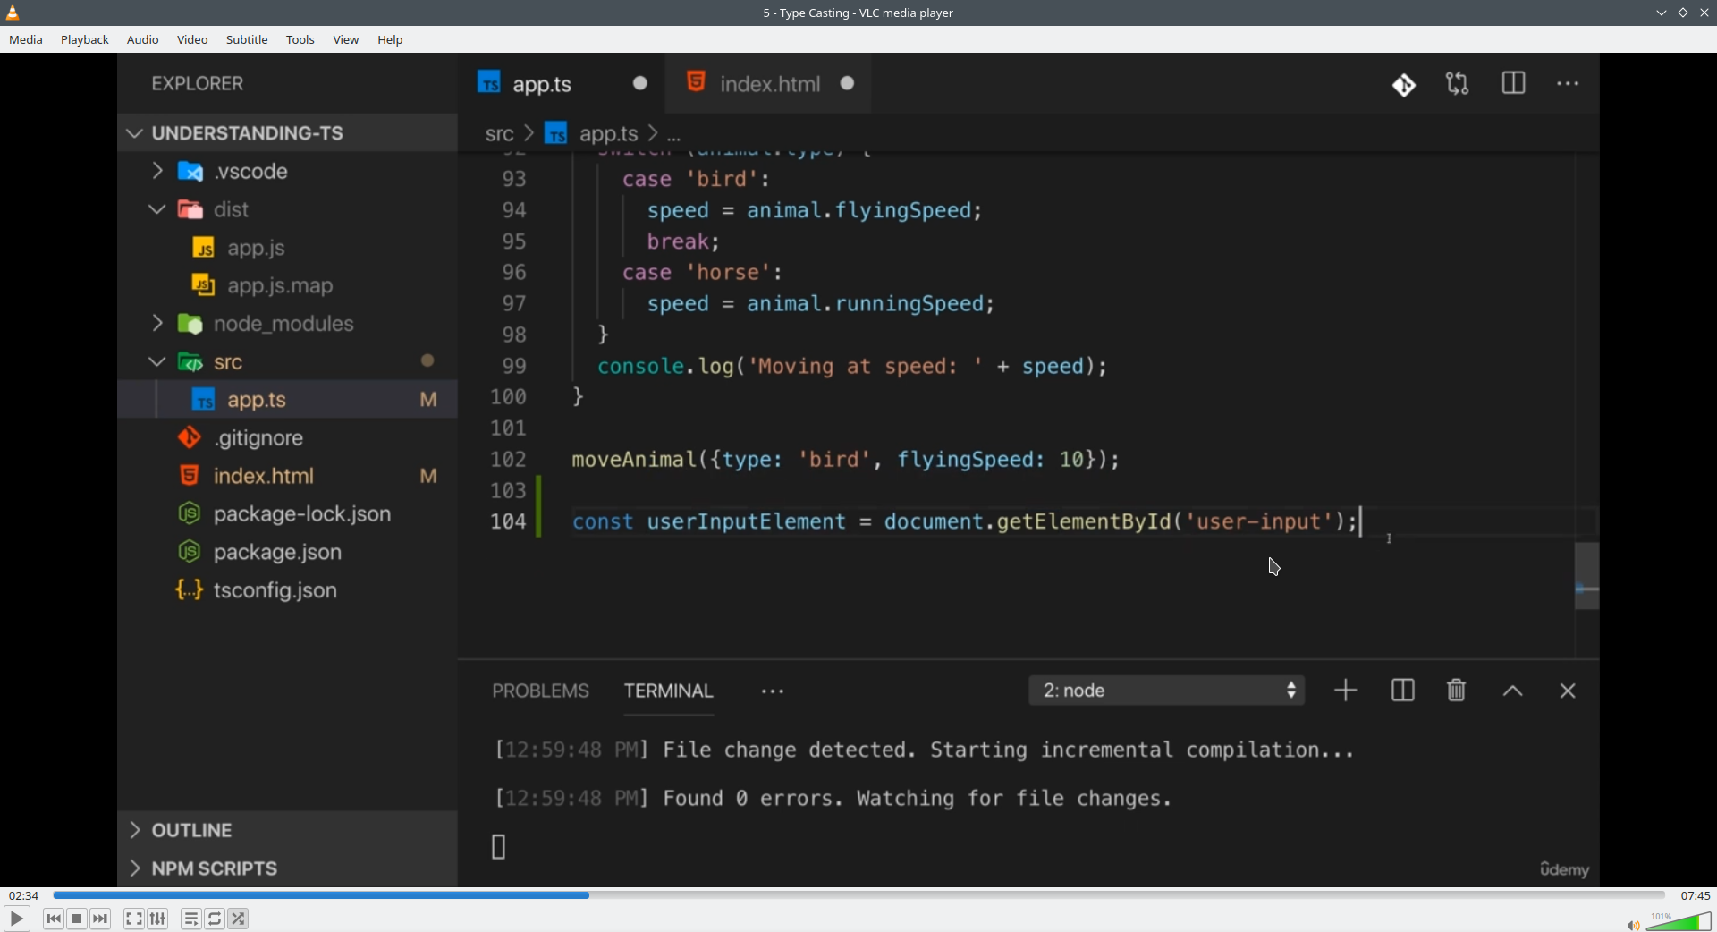Close the terminal panel

coord(1567,691)
